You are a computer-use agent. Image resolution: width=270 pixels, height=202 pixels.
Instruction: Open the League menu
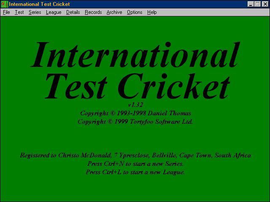[54, 12]
